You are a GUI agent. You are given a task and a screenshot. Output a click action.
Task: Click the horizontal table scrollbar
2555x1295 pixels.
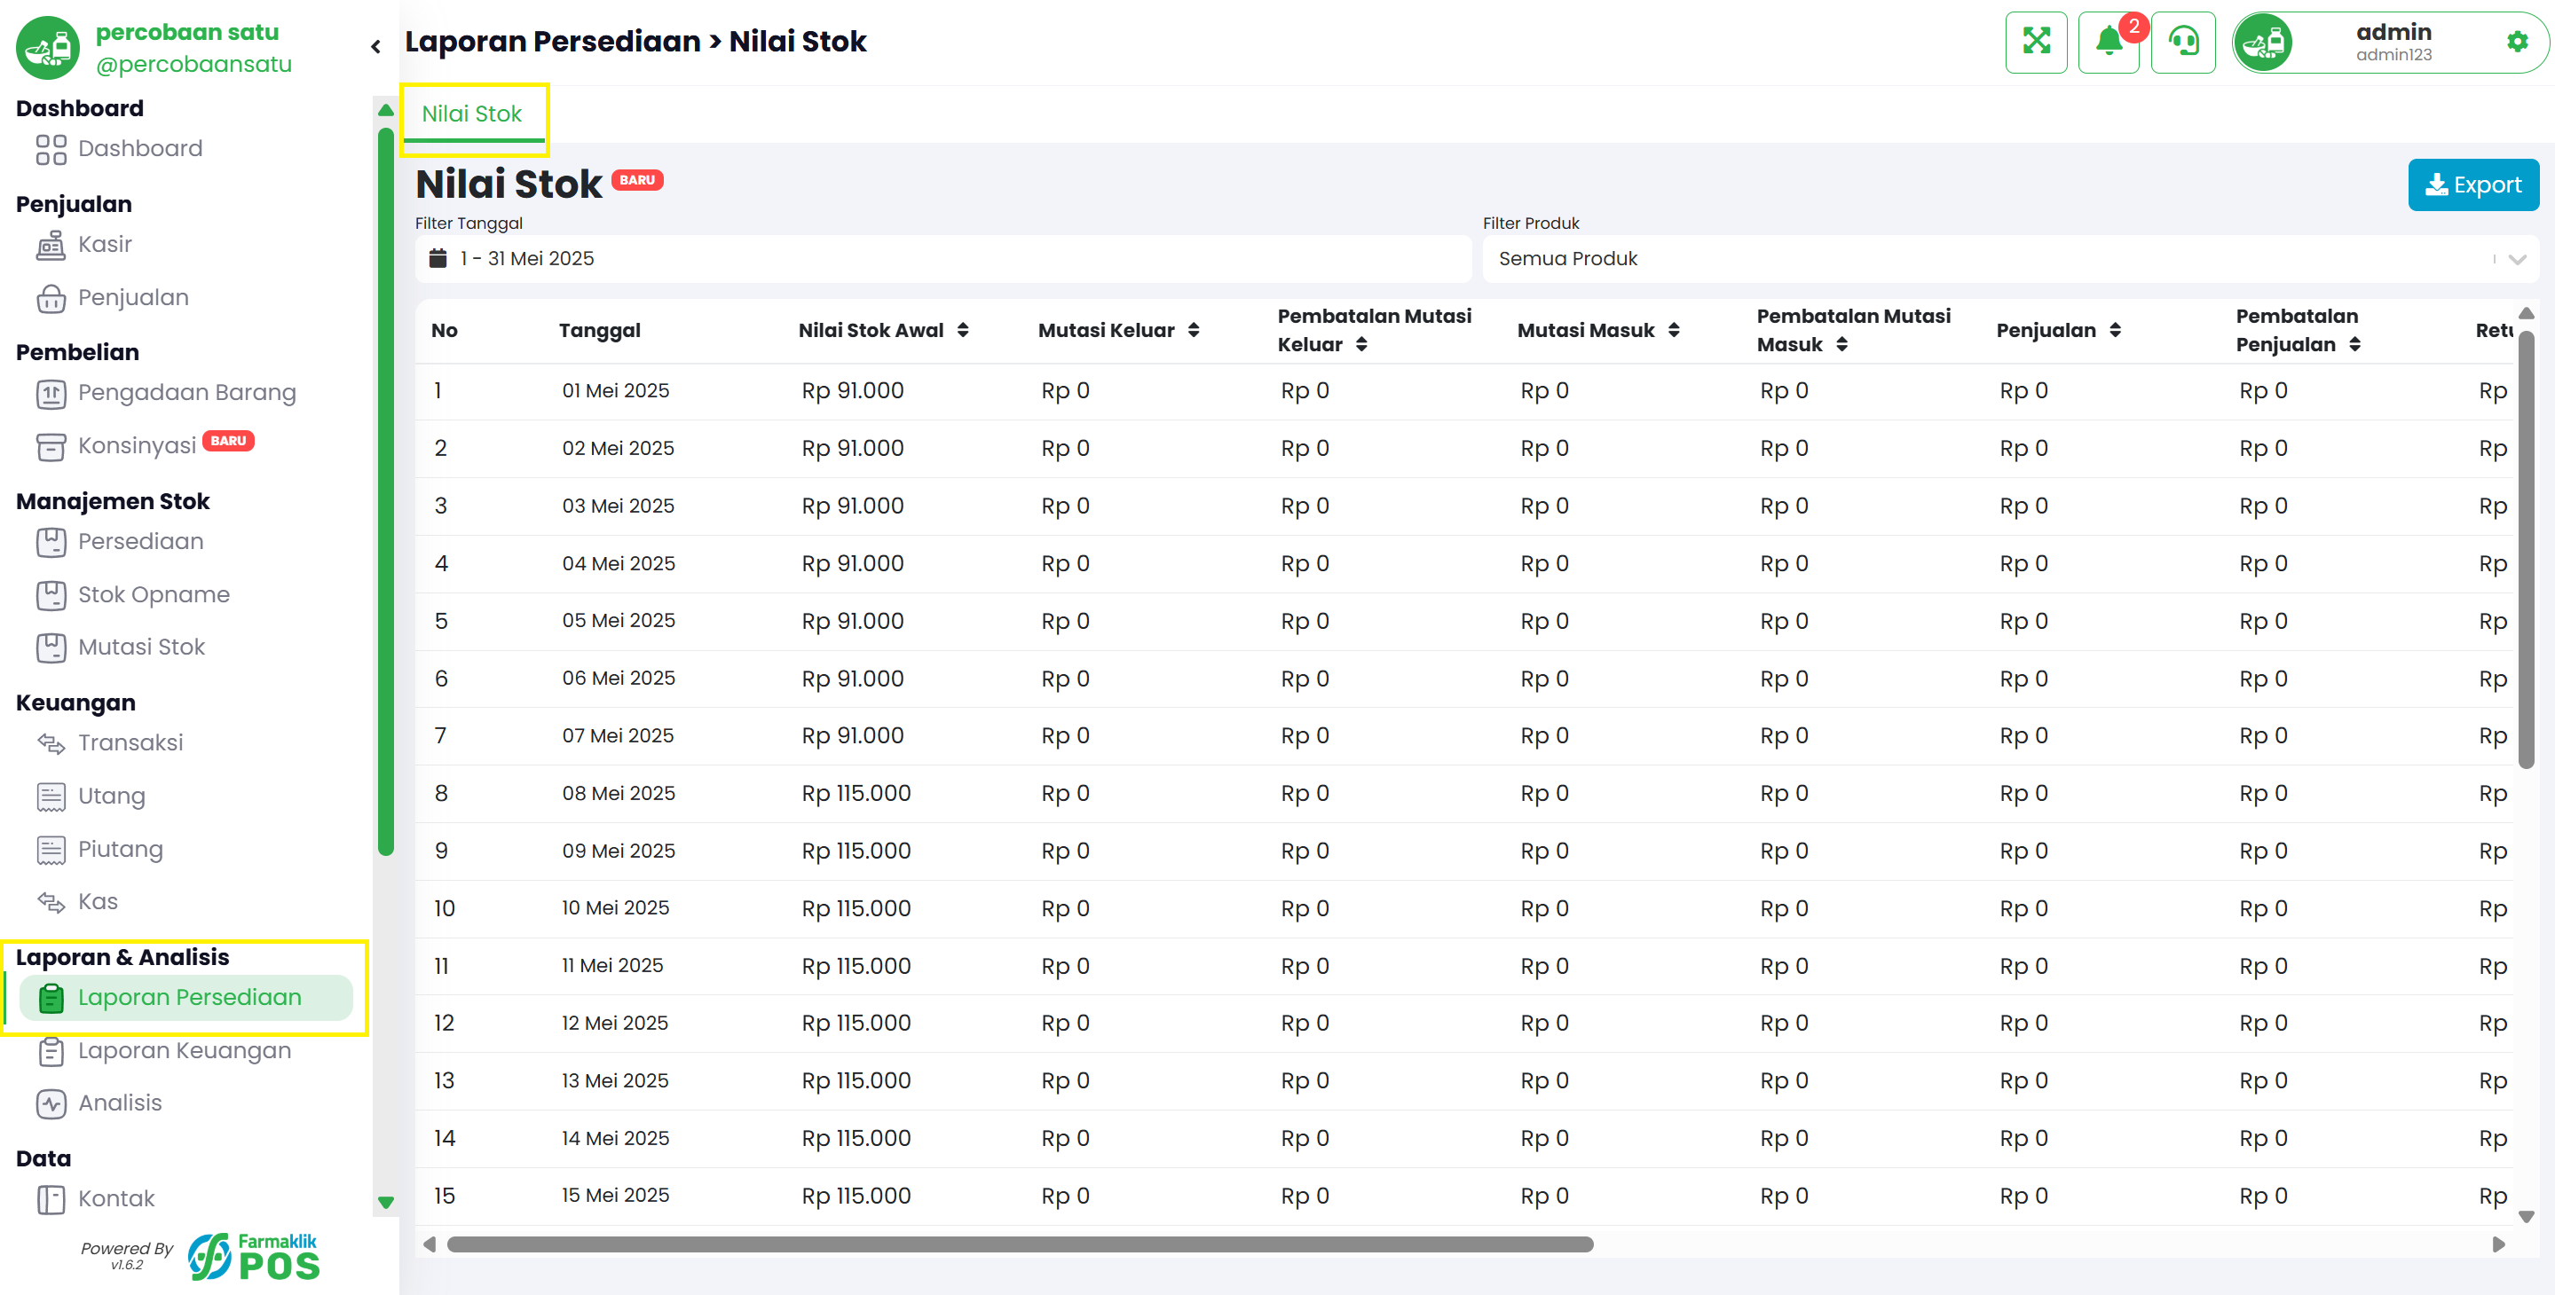click(1020, 1244)
